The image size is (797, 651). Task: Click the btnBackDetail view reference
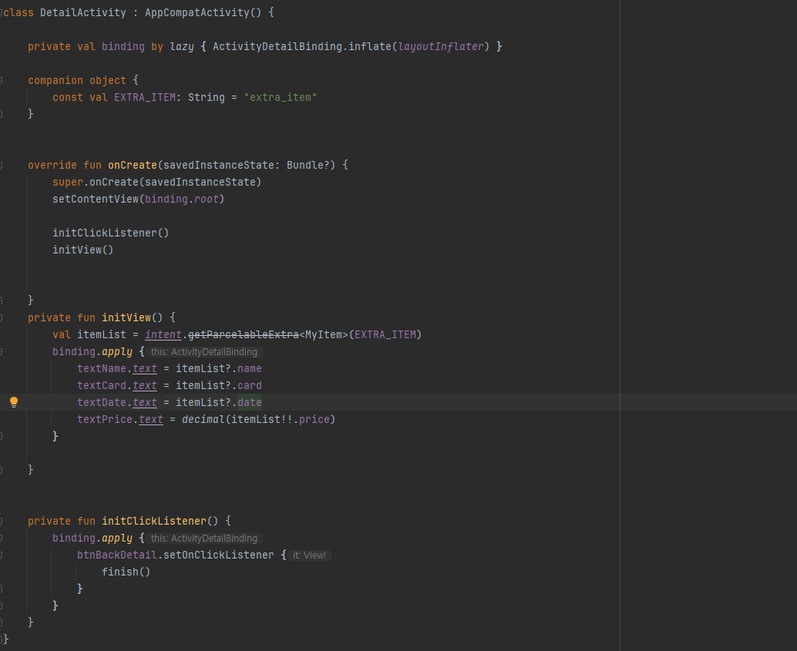117,555
